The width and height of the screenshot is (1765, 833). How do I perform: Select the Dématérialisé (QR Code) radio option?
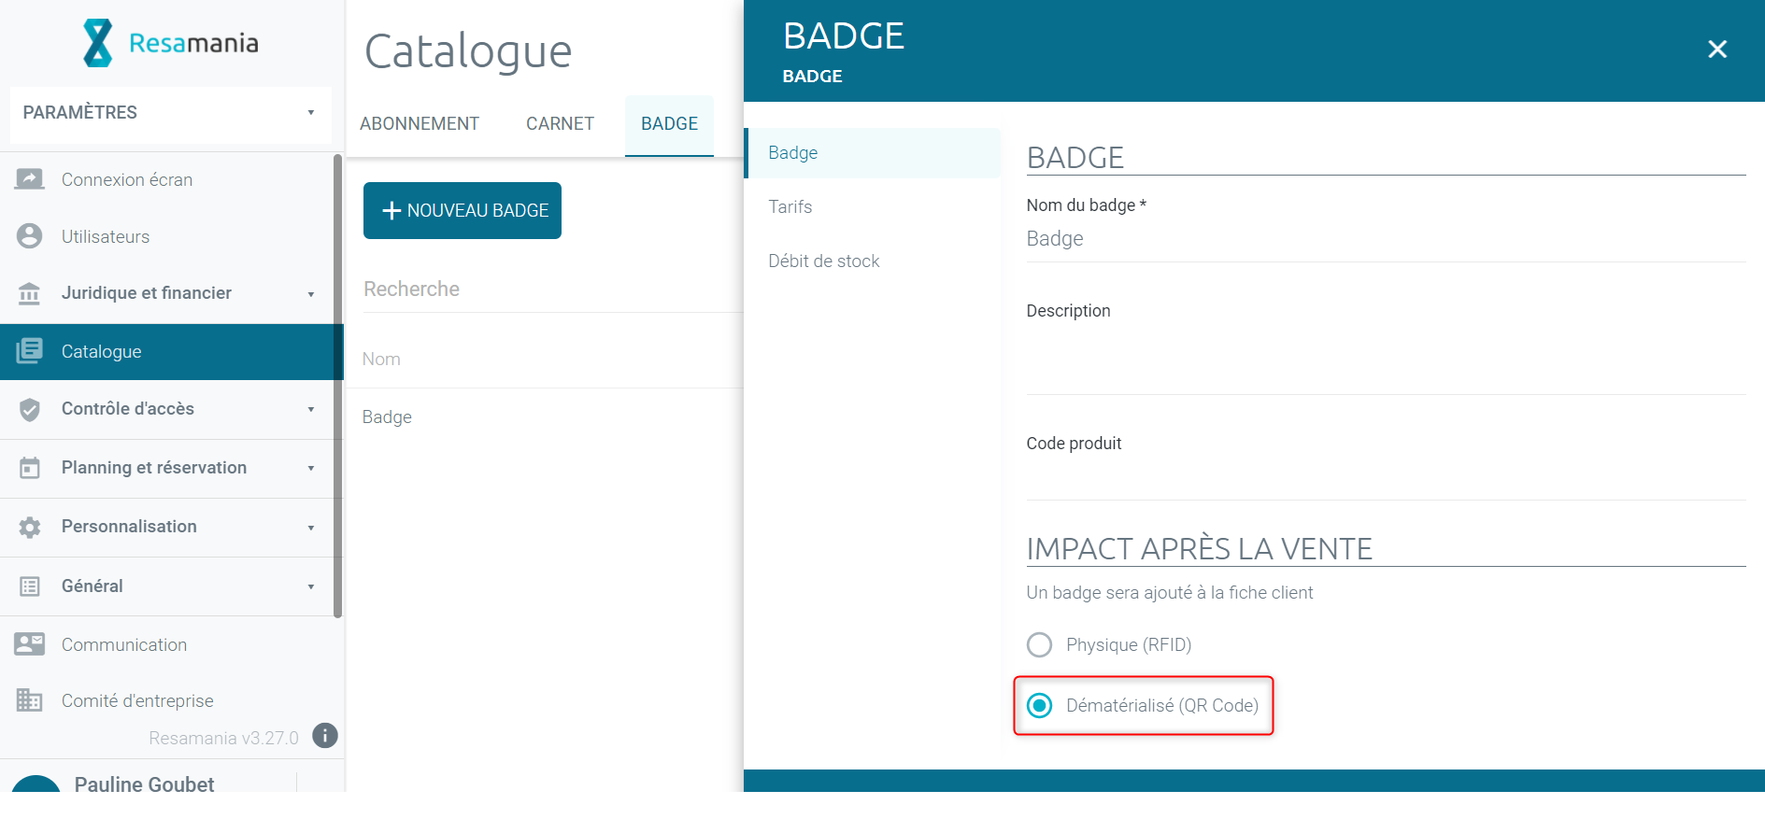1039,706
